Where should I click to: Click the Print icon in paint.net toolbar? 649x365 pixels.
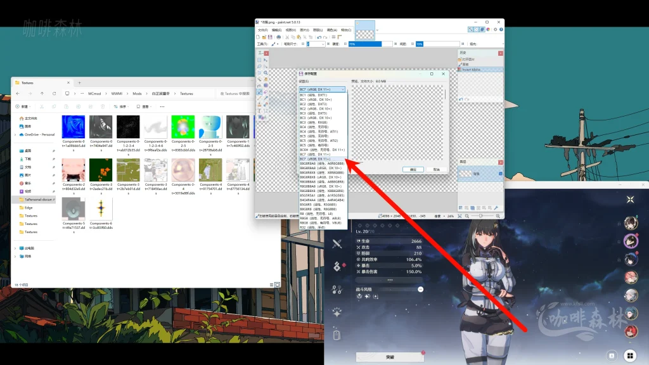pos(279,37)
